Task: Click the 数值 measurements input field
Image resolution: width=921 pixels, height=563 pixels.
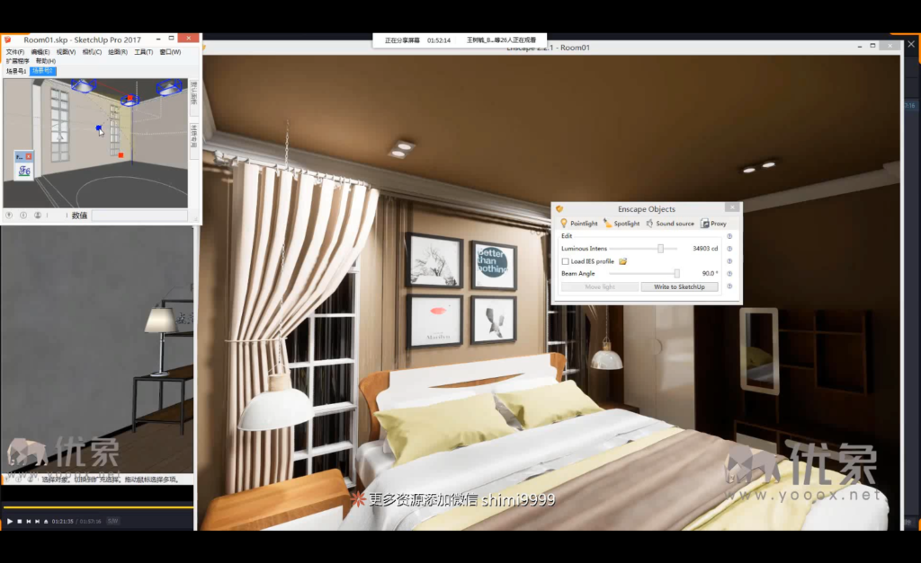Action: [139, 216]
